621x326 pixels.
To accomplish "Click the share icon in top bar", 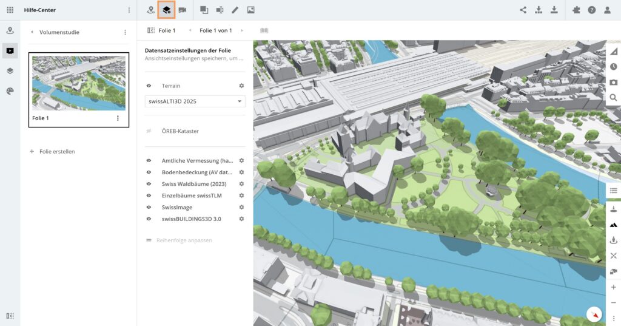I will pos(523,10).
